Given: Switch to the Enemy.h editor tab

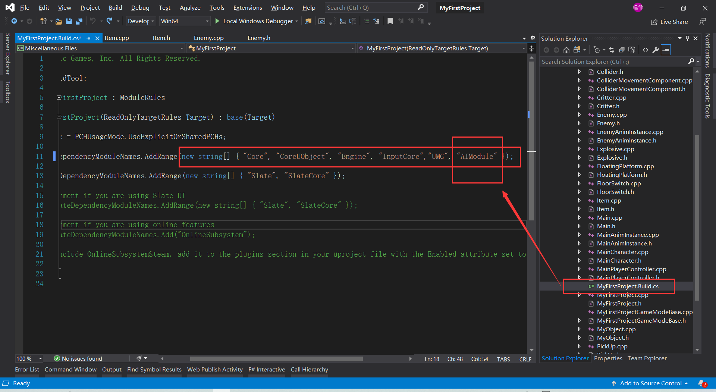Looking at the screenshot, I should tap(259, 38).
